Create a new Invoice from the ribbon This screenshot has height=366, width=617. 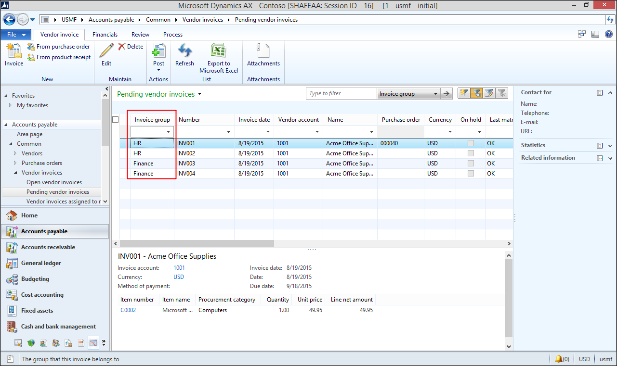[14, 55]
